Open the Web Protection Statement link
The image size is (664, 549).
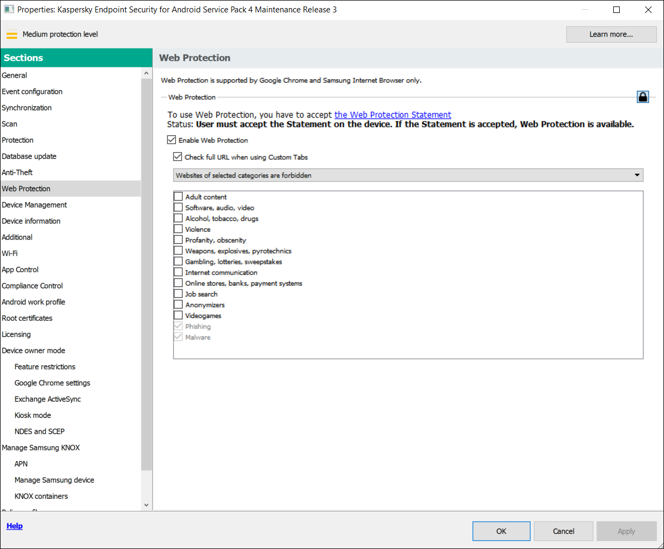(x=392, y=114)
